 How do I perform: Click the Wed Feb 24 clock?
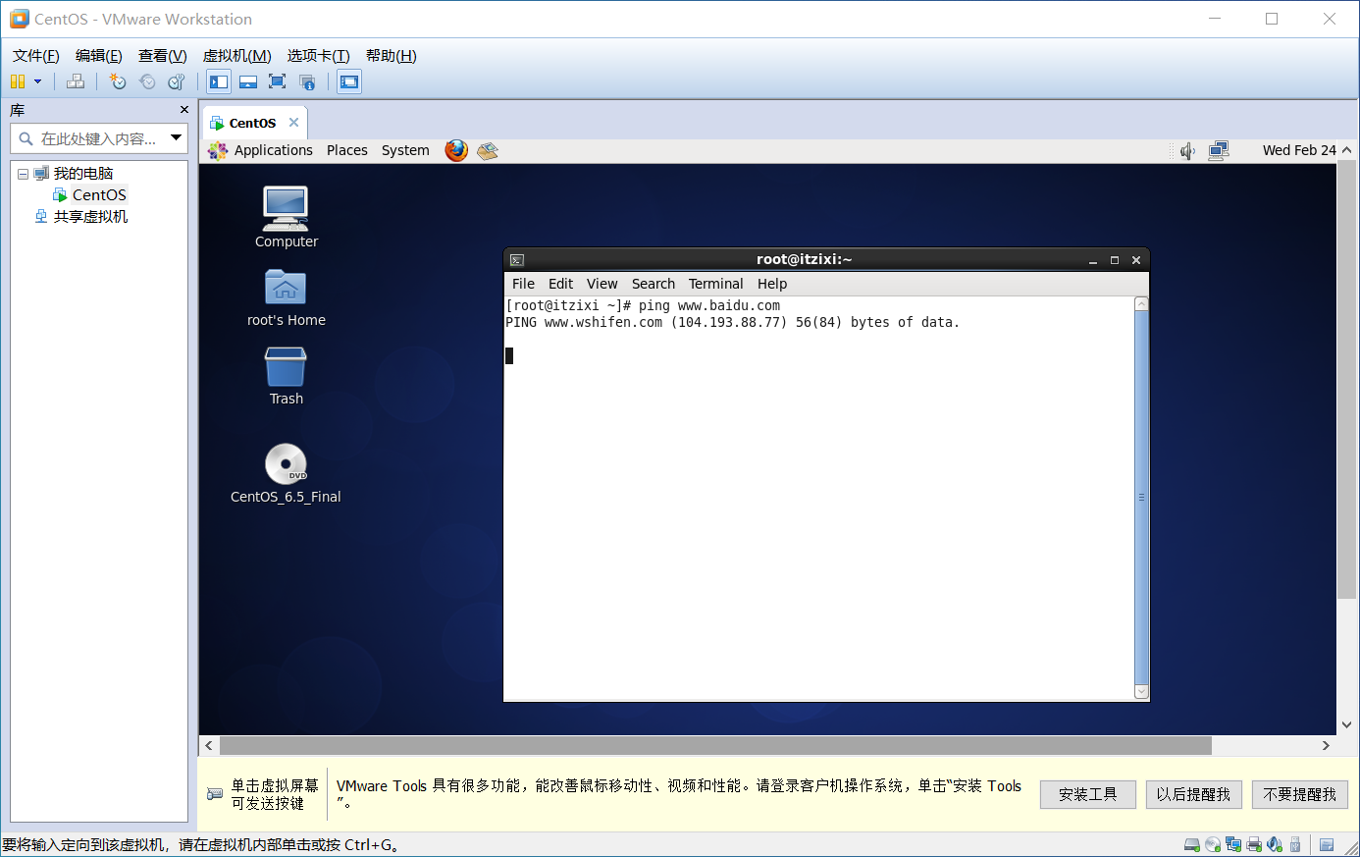(x=1299, y=150)
